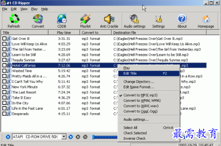Viewport: 221px width, 146px height.
Task: Select Edit Name Format in context menu
Action: tap(149, 87)
